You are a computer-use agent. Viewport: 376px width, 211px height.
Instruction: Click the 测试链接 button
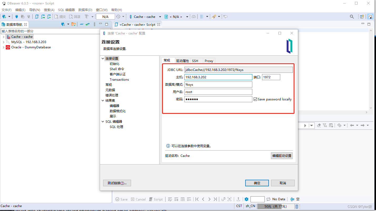click(117, 183)
